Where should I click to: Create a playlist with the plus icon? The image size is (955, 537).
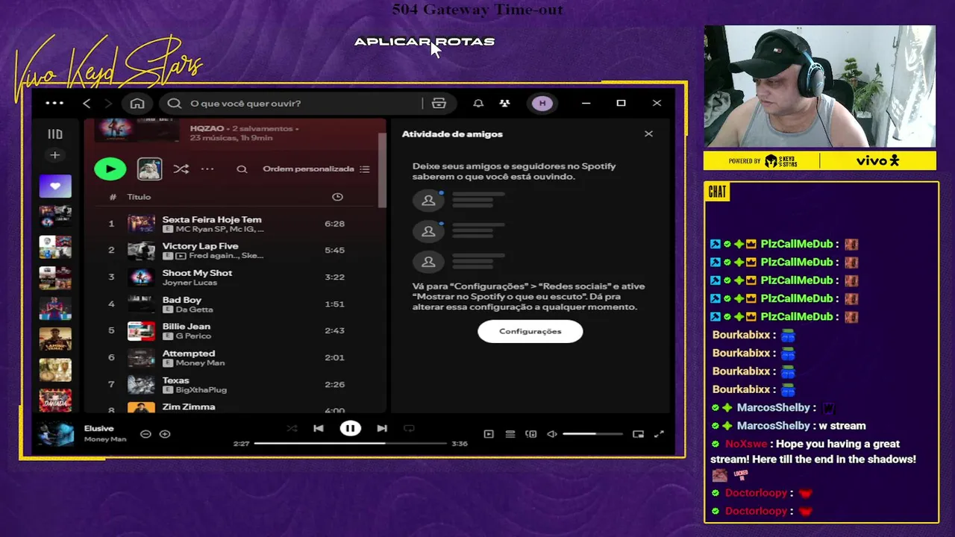click(55, 155)
